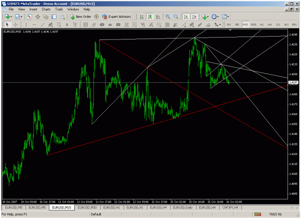Set timeframe to H4
The height and width of the screenshot is (218, 301).
(x=270, y=25)
